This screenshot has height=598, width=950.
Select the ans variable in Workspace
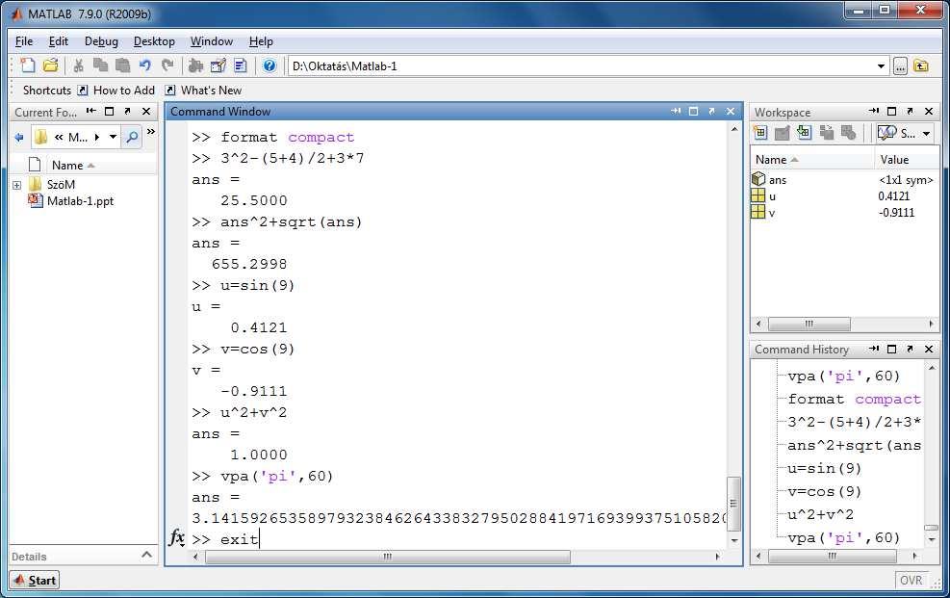[x=778, y=179]
